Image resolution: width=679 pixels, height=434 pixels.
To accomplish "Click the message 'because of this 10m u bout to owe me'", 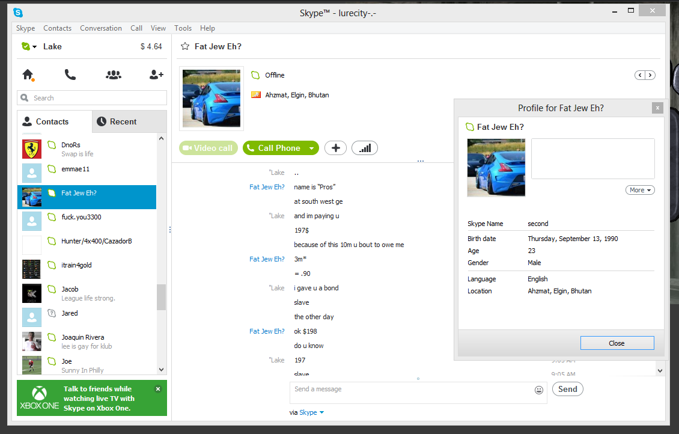I will (349, 245).
